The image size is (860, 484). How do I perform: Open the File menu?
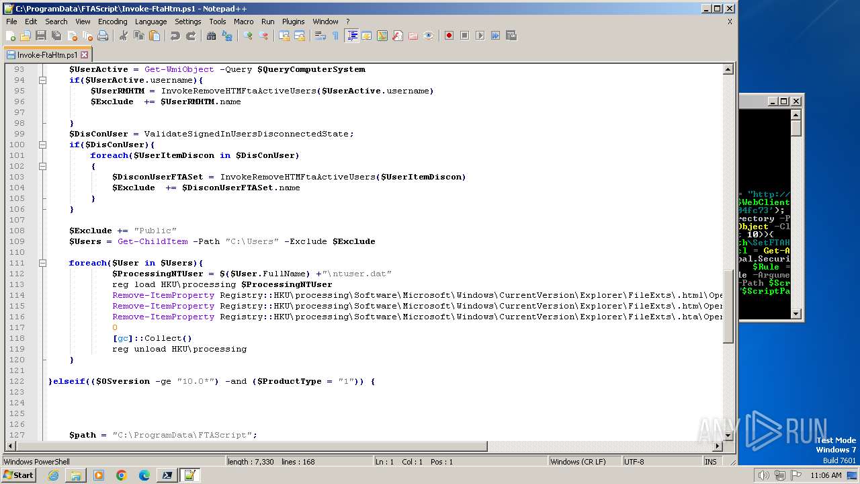11,22
